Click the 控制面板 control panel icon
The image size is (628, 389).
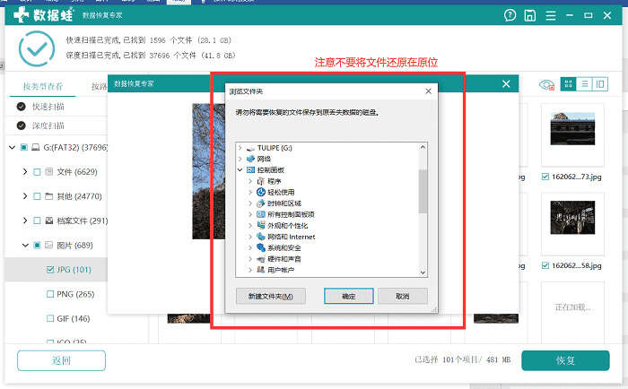(x=250, y=170)
